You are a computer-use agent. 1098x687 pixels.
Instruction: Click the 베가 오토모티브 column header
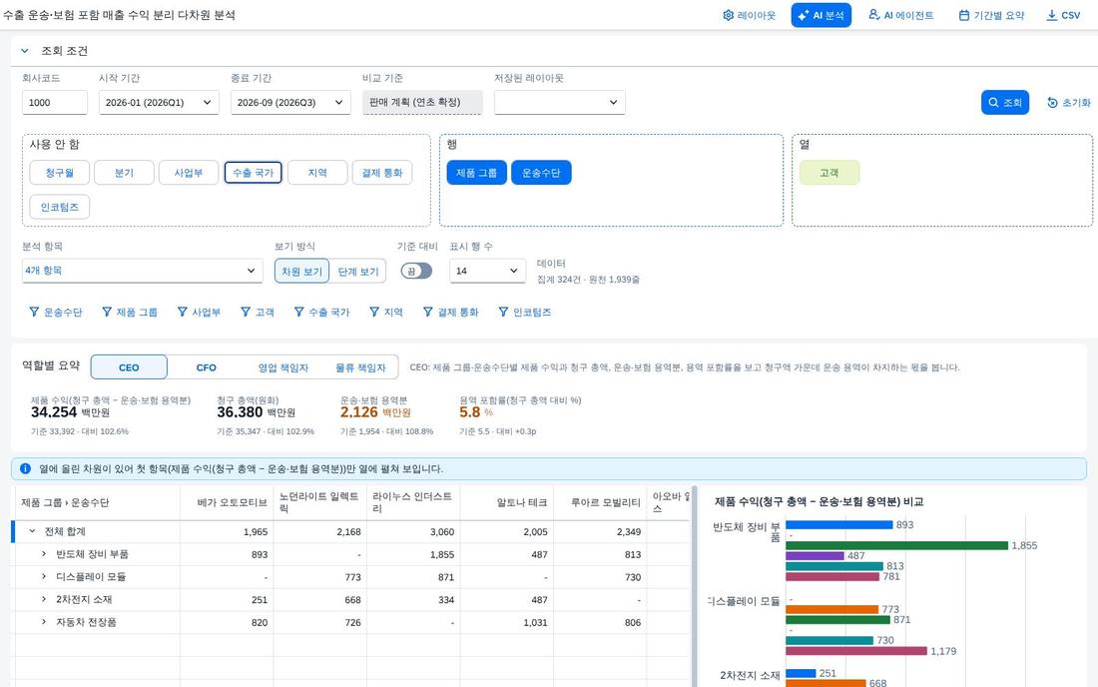point(227,502)
